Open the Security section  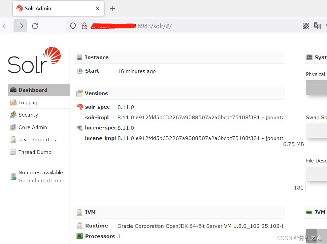coord(39,115)
